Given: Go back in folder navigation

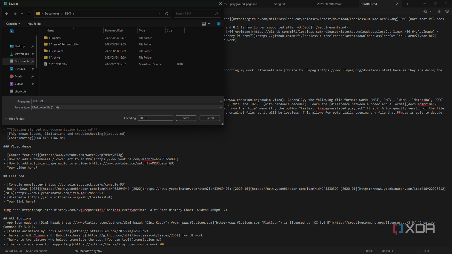Looking at the screenshot, I should (7, 13).
